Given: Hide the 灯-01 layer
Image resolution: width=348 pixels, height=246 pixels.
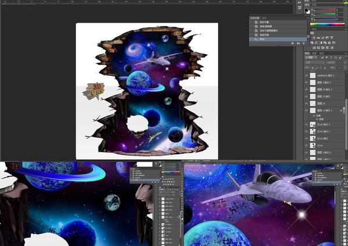Looking at the screenshot, I should click(306, 145).
